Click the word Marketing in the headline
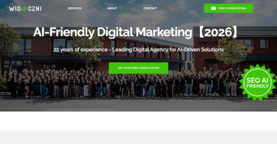 click(164, 32)
